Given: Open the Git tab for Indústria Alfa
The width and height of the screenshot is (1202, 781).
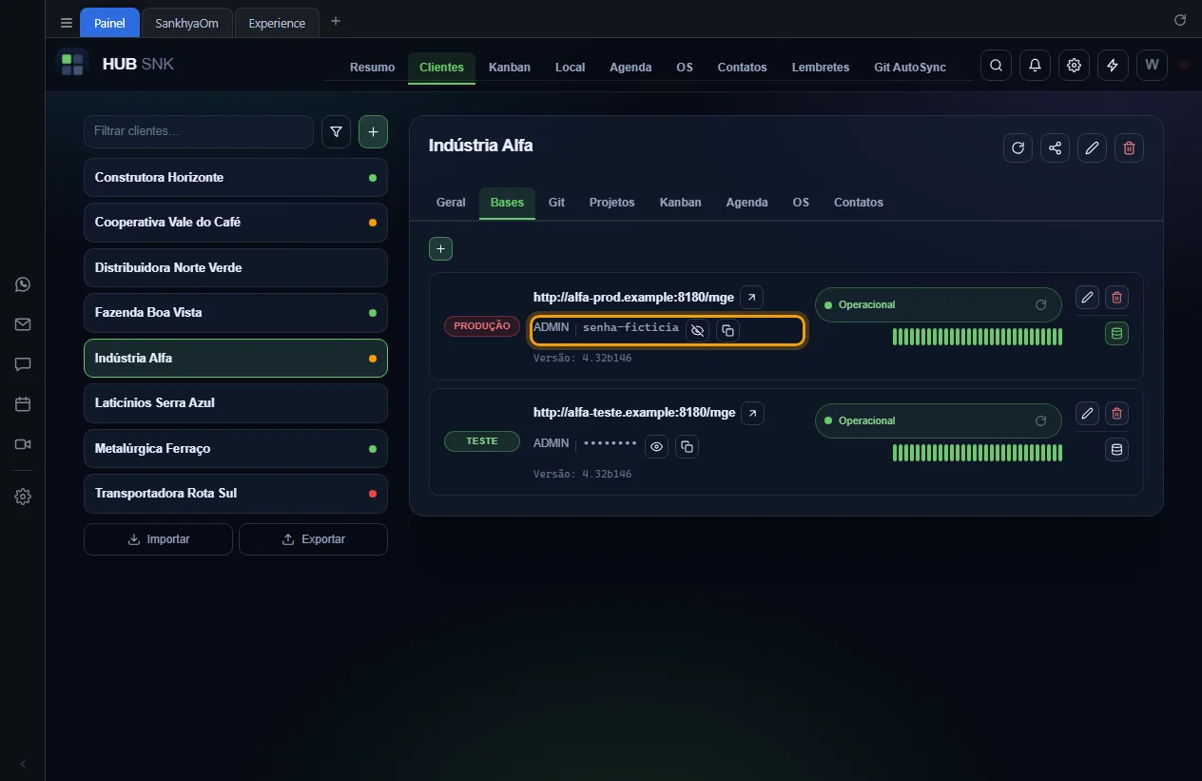Looking at the screenshot, I should pyautogui.click(x=556, y=203).
